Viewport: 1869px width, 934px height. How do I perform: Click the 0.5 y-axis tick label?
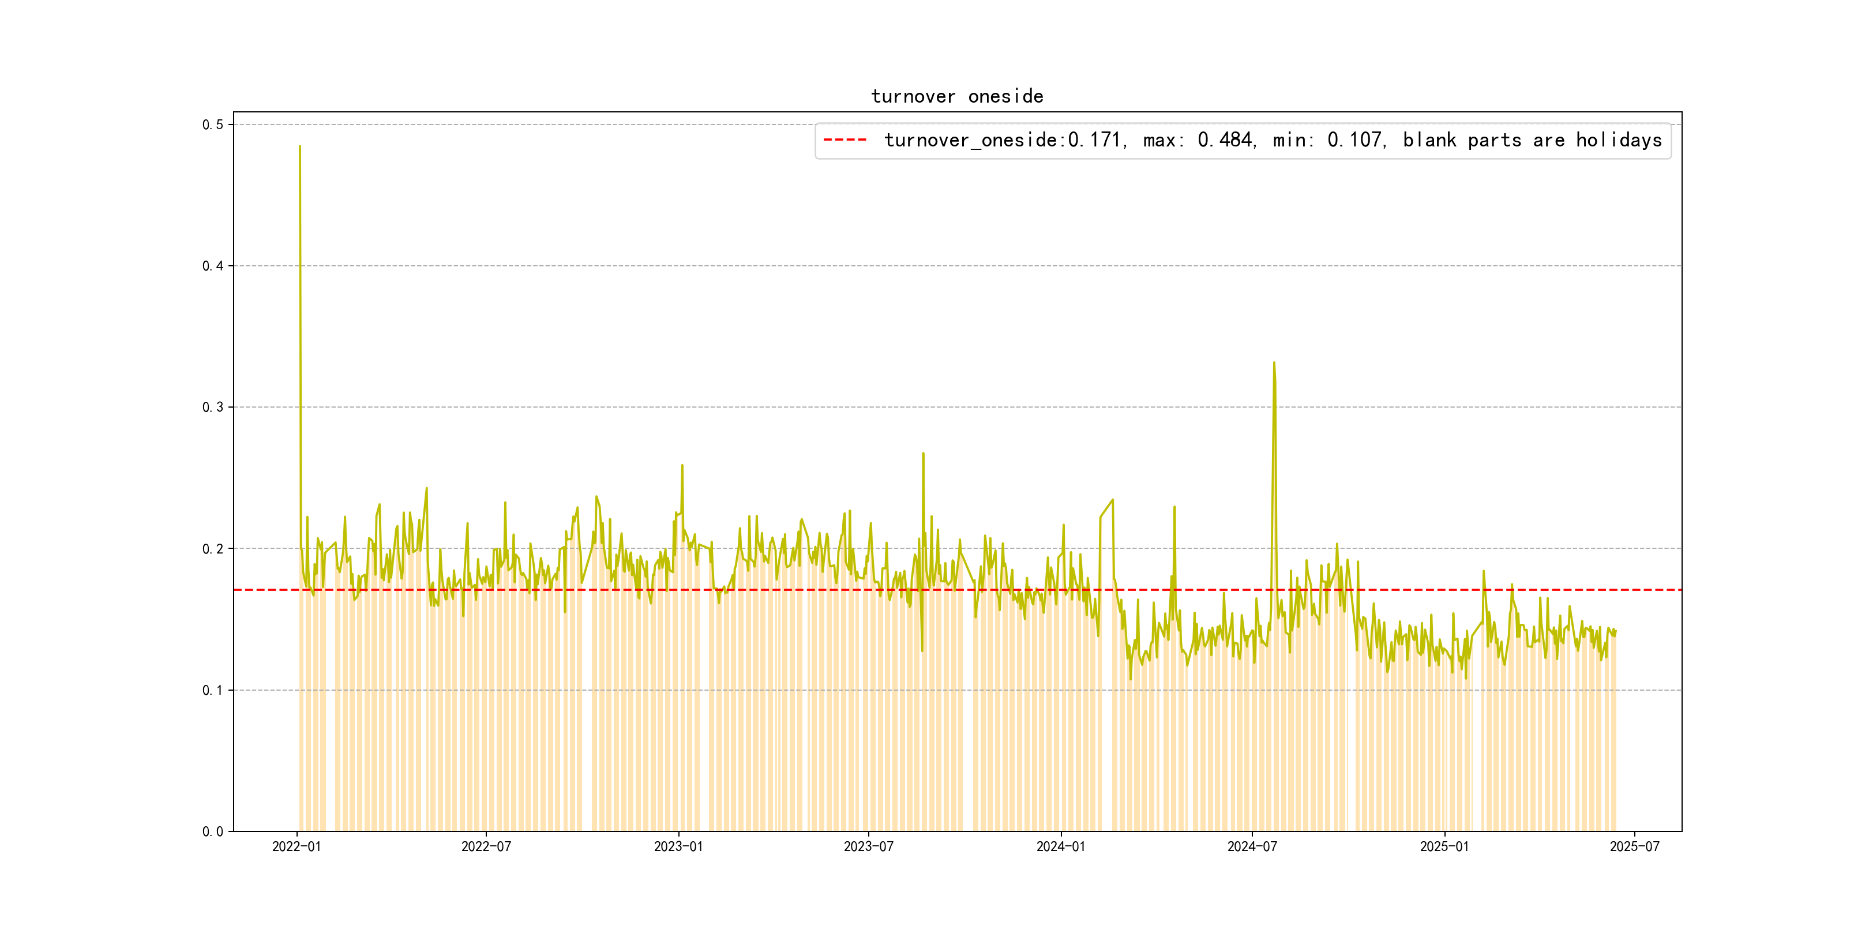[x=213, y=125]
